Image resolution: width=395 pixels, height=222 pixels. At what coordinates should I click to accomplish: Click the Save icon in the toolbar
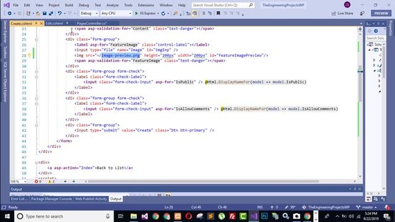[44, 13]
